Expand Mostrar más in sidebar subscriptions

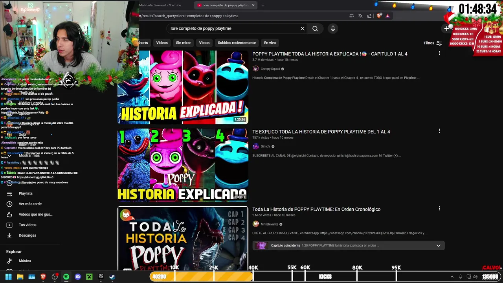tap(29, 155)
